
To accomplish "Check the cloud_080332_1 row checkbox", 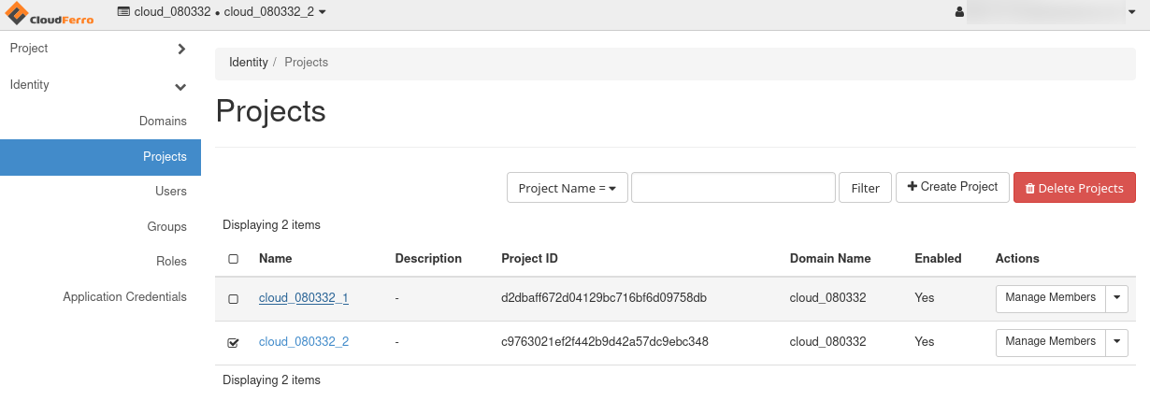I will [234, 299].
